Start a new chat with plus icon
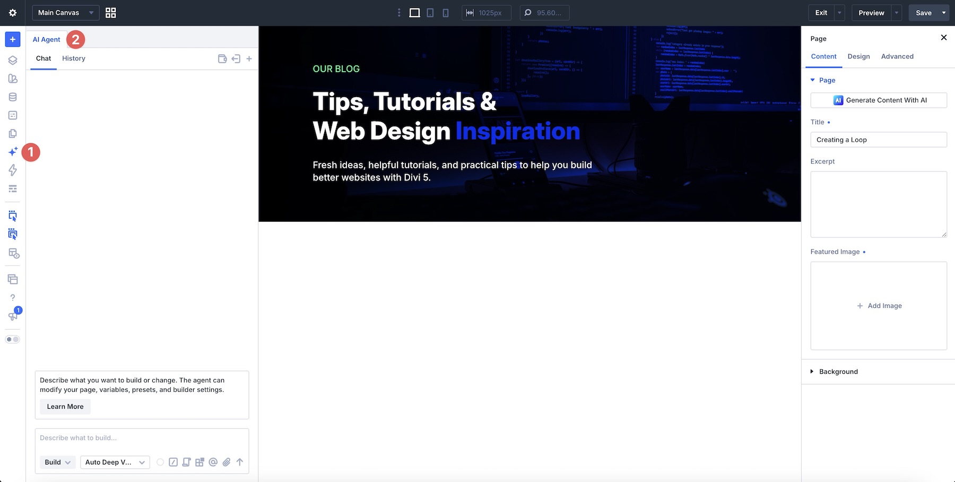955x482 pixels. tap(249, 59)
